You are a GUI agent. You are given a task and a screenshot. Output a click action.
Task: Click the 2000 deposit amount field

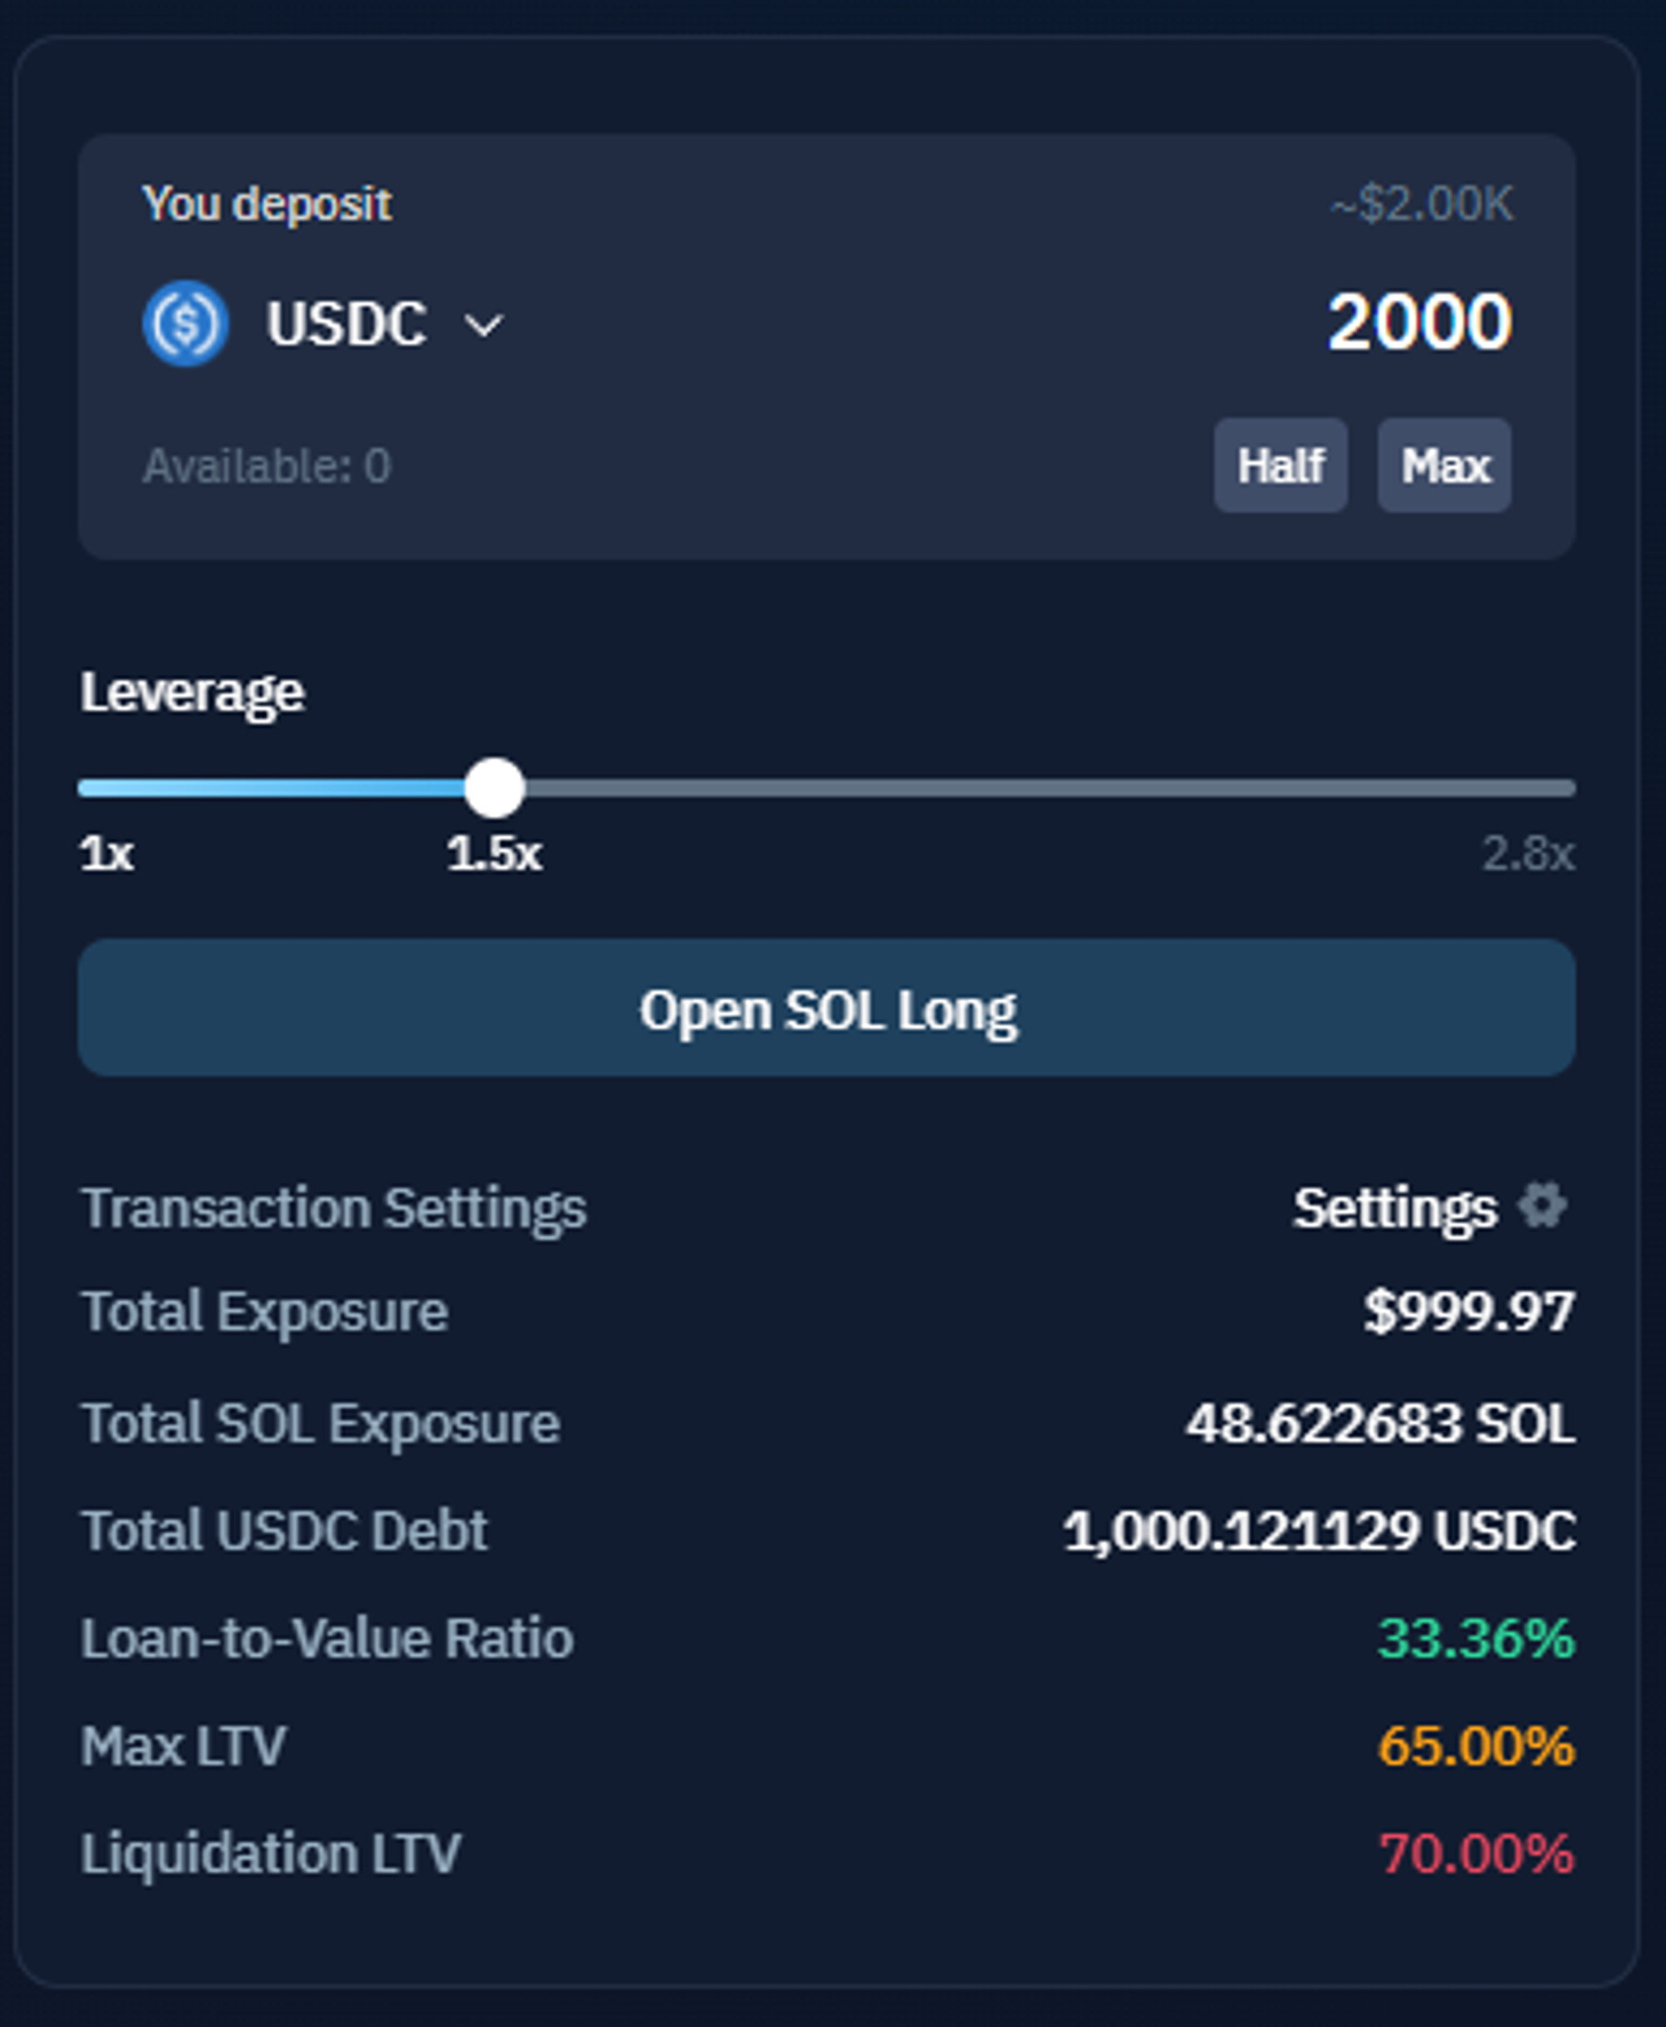coord(1418,322)
